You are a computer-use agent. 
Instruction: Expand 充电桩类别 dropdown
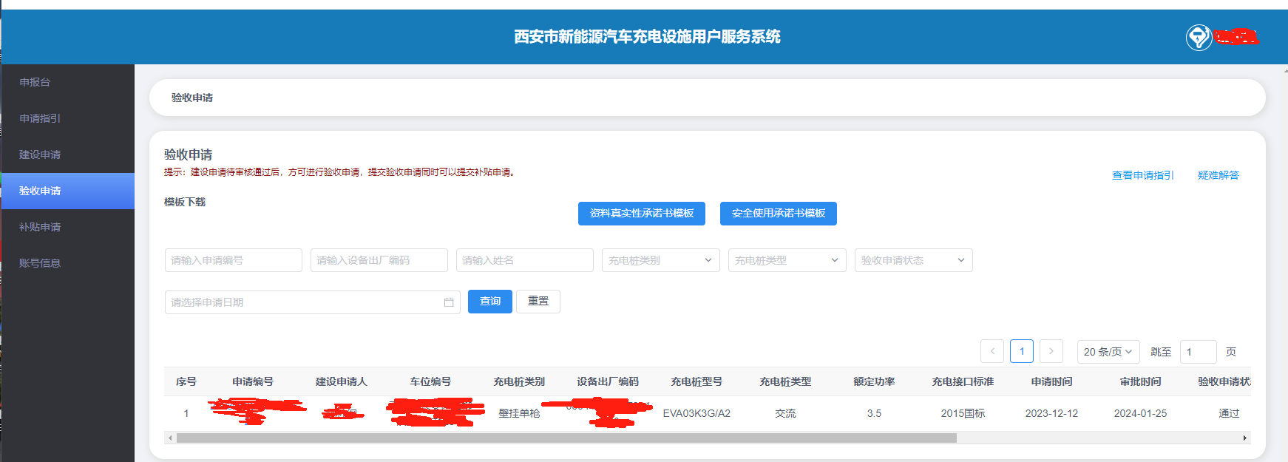click(660, 260)
